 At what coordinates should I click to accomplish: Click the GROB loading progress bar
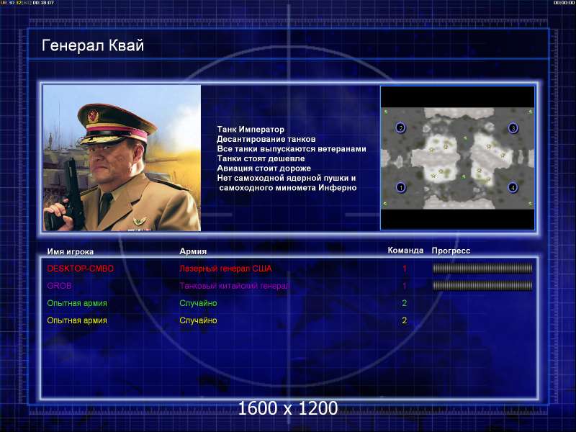click(x=482, y=285)
